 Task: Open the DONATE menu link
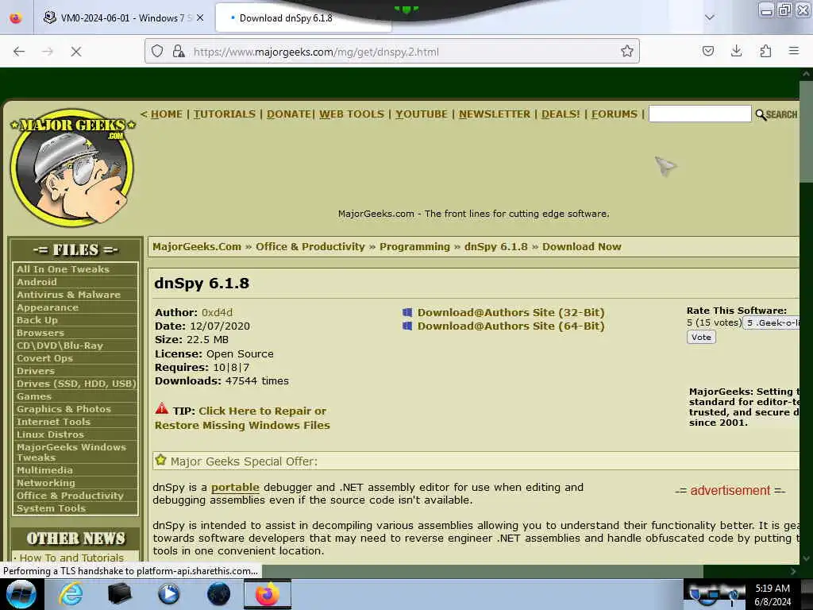tap(289, 114)
